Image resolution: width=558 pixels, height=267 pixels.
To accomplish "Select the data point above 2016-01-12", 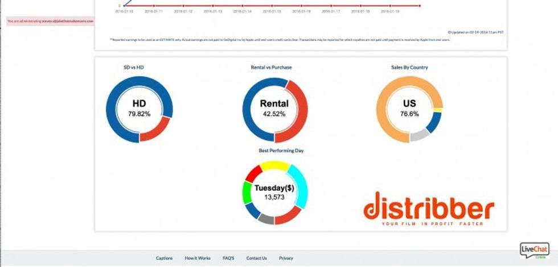I will (183, 6).
